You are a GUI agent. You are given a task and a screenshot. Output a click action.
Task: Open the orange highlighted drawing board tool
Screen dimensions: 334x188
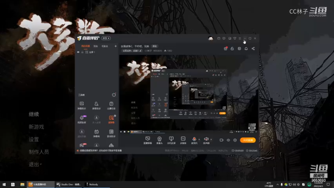coord(111,119)
